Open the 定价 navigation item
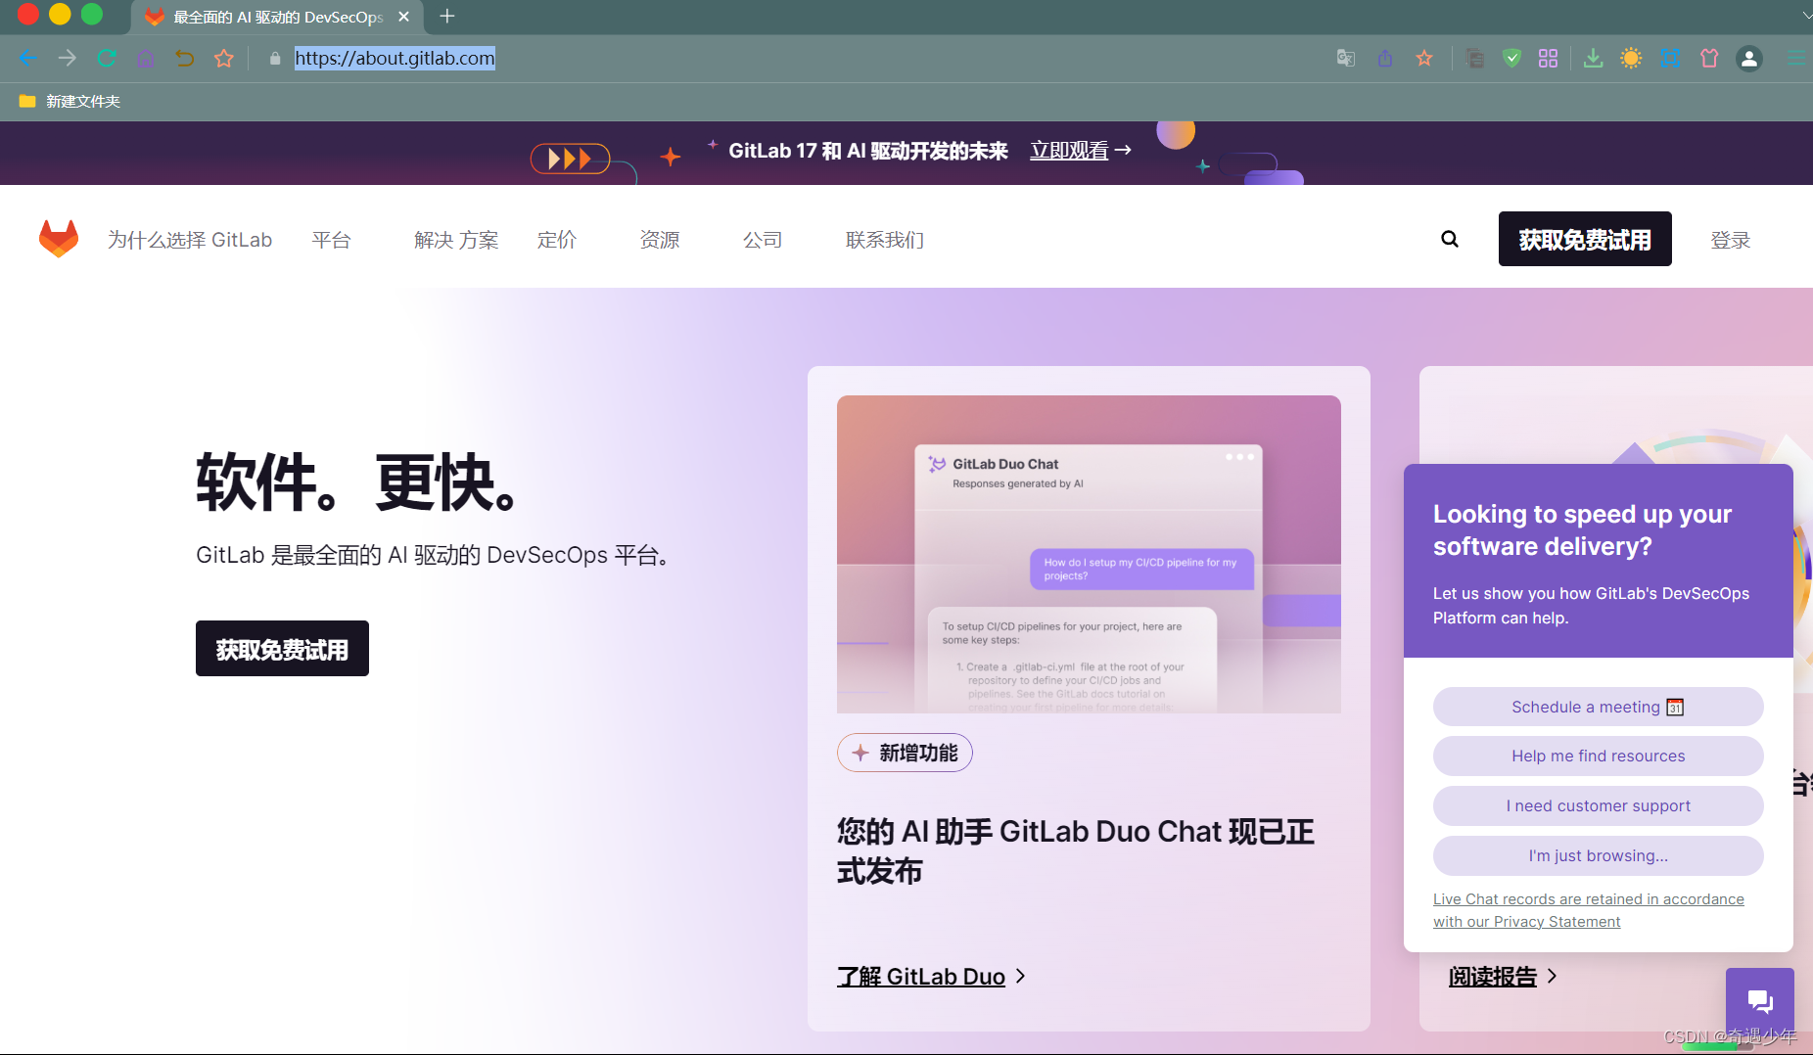The width and height of the screenshot is (1813, 1055). click(557, 240)
